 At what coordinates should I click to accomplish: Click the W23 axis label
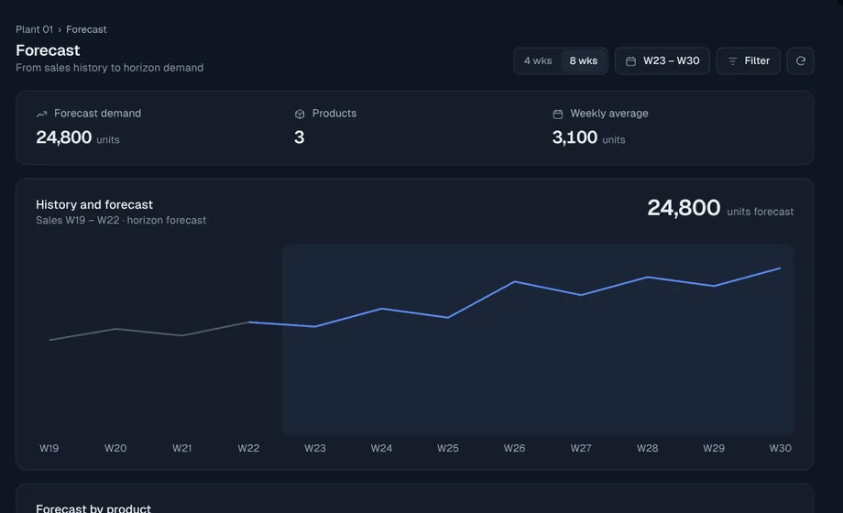pyautogui.click(x=315, y=449)
